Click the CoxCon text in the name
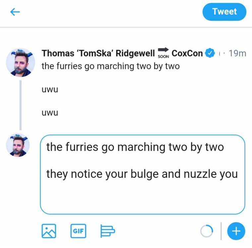 [x=187, y=53]
